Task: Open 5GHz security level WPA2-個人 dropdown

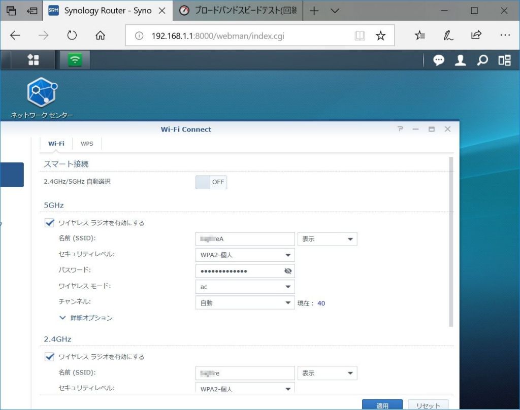Action: pos(245,255)
